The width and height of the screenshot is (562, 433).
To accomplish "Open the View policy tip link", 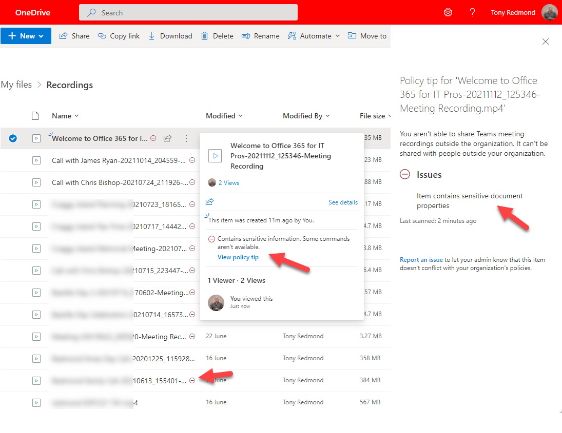I will click(x=238, y=257).
